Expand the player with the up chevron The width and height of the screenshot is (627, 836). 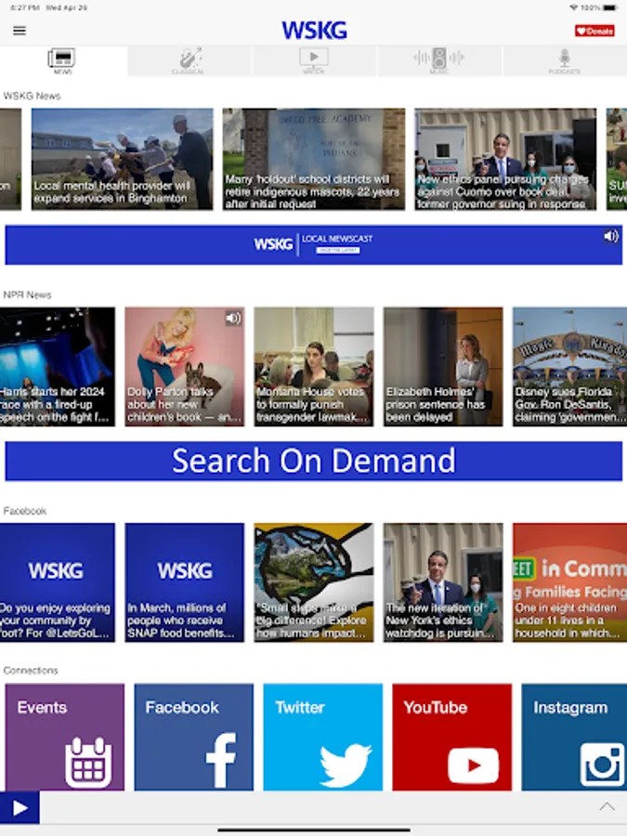607,806
